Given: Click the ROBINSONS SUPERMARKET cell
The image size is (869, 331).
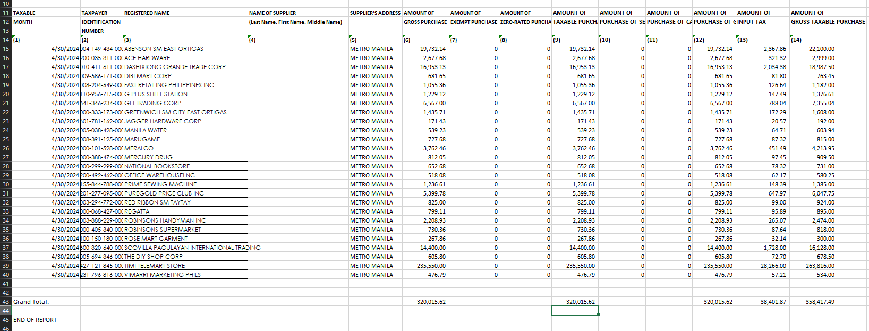Looking at the screenshot, I should pos(185,230).
